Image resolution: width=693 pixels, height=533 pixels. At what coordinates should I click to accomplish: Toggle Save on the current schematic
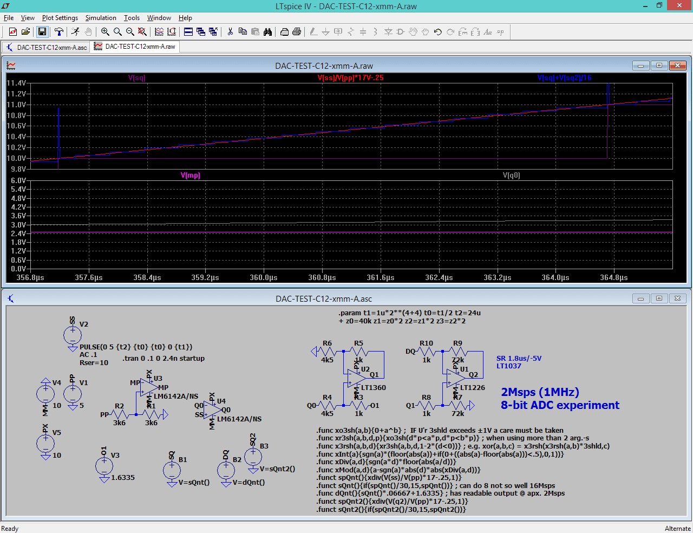point(42,31)
